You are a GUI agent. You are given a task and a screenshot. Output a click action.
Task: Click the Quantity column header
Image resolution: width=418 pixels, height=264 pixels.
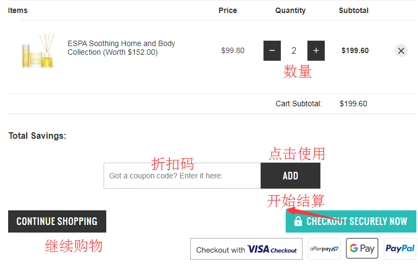290,10
